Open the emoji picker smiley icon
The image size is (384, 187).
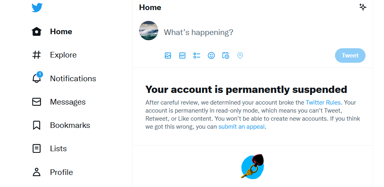click(x=211, y=55)
